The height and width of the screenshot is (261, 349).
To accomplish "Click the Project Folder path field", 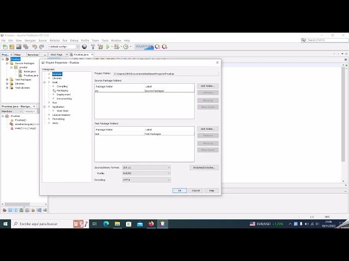I will (x=166, y=74).
